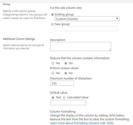Click the Default value text box
This screenshot has height=125, width=133.
click(x=68, y=103)
